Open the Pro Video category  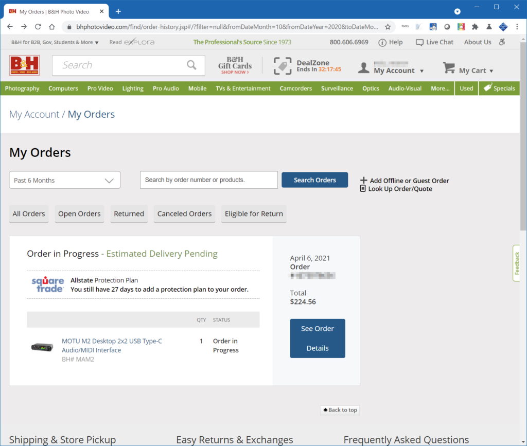100,88
